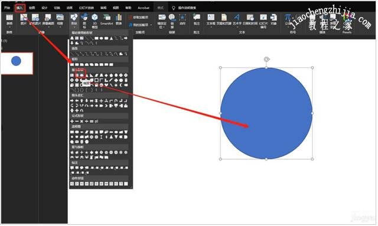Select the first callout shape in 标注
The width and height of the screenshot is (378, 226).
pyautogui.click(x=72, y=168)
